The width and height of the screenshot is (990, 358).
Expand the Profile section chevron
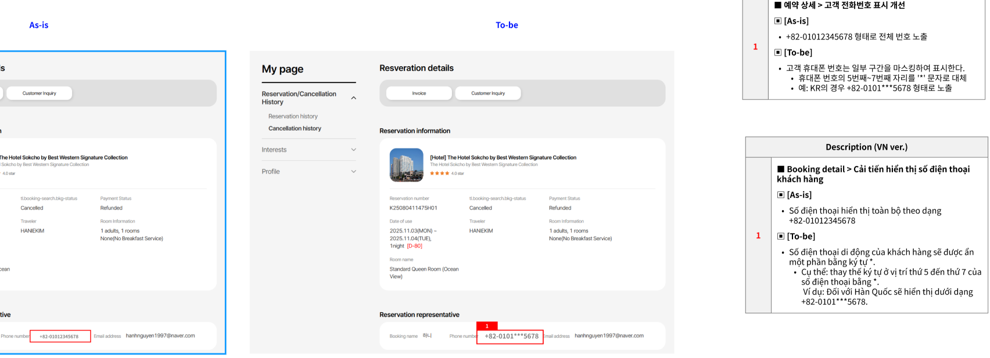(x=354, y=172)
